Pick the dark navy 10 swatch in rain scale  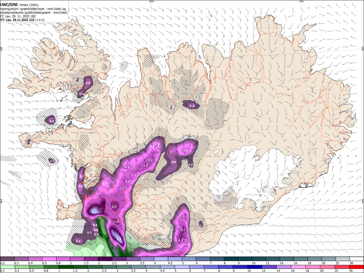255,267
